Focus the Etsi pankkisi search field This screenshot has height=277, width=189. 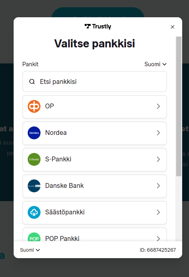tap(95, 81)
